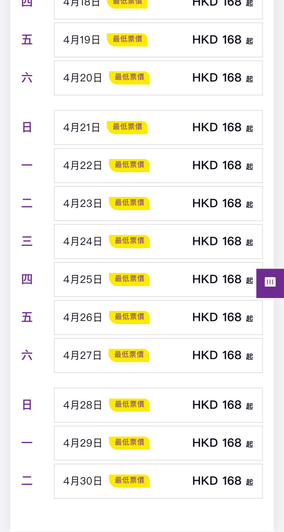The width and height of the screenshot is (284, 532).
Task: Select the 4月25日 date card
Action: [x=158, y=279]
